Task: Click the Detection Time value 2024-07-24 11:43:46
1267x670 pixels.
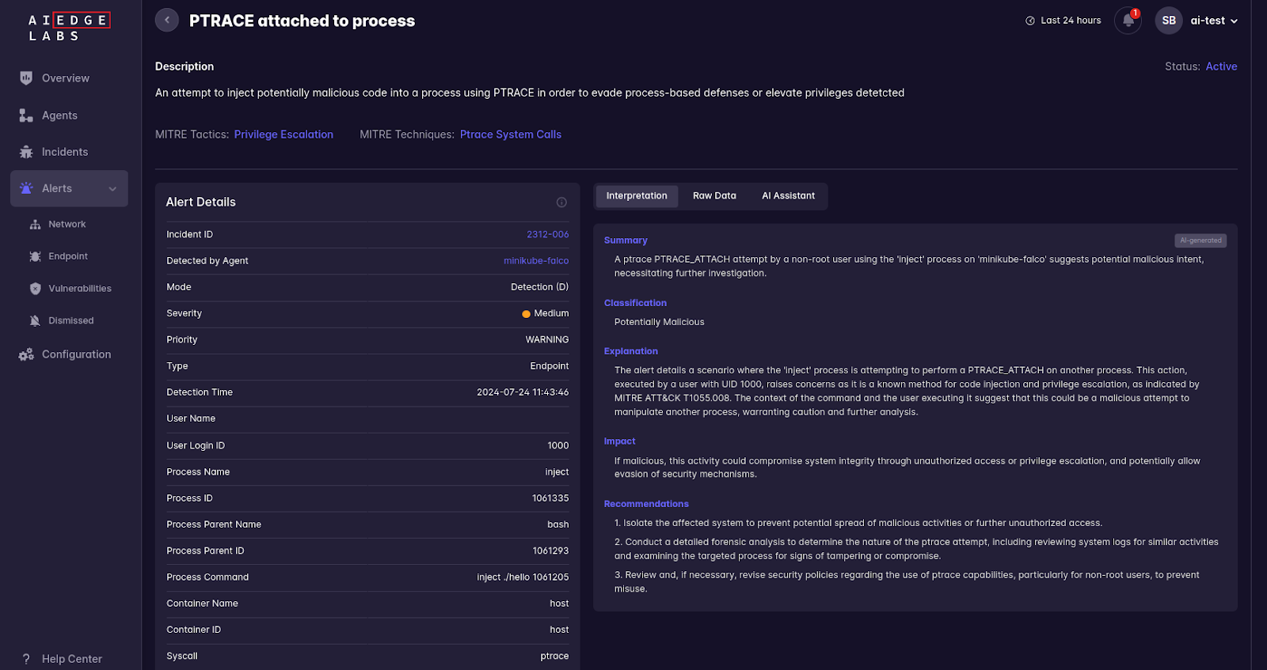Action: [523, 392]
